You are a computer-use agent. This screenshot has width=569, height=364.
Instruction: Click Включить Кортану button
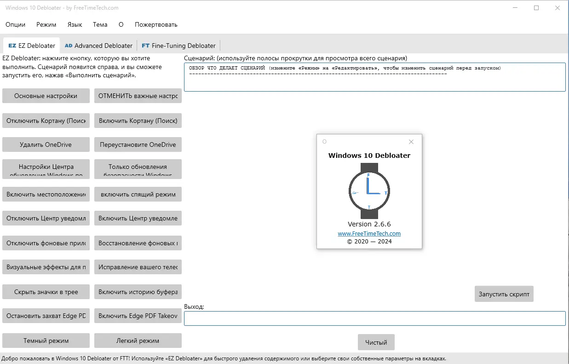tap(138, 121)
